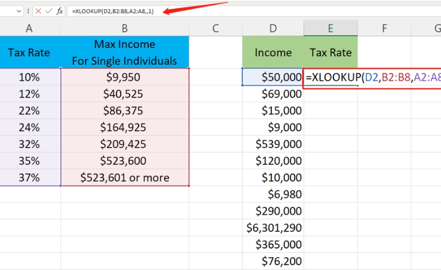Confirm formula with the Enter checkmark
Screen dimensions: 441x270
coord(50,11)
